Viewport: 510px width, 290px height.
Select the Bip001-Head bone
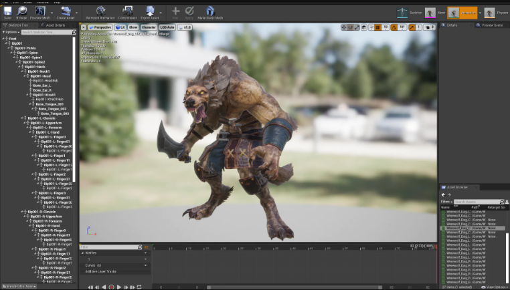pos(41,76)
